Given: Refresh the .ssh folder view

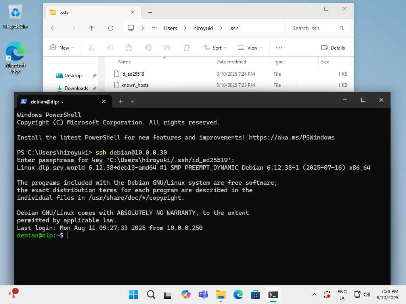Looking at the screenshot, I should click(x=111, y=28).
